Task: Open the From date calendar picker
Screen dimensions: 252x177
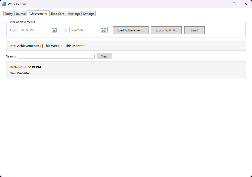Action: [x=54, y=30]
